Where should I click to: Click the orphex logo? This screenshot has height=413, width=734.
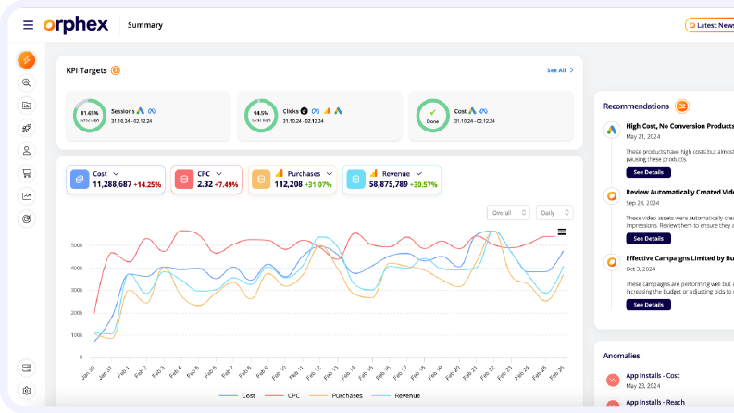(76, 25)
